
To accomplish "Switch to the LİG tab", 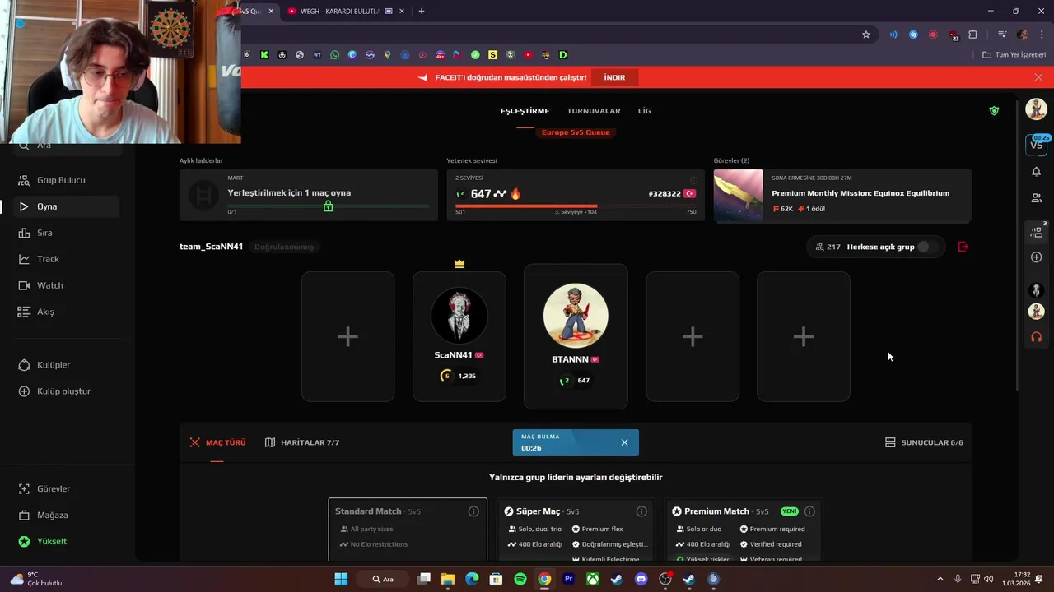I will [644, 111].
